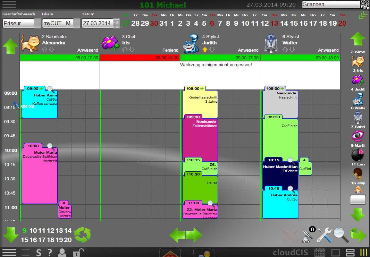Open the date picker calendar icon

pyautogui.click(x=116, y=23)
